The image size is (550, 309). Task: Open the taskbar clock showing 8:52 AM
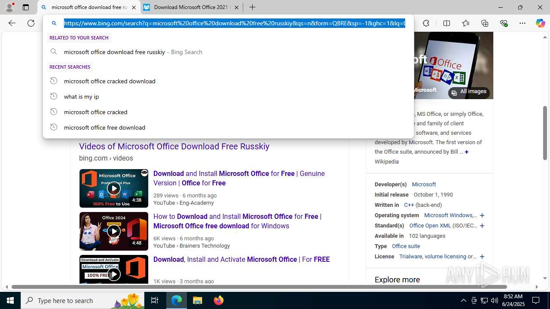[x=513, y=300]
